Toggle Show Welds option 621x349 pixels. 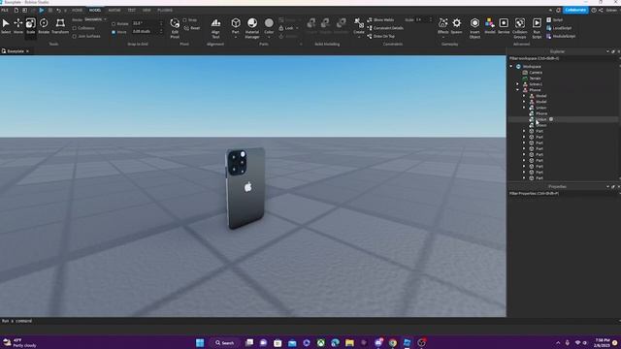380,19
